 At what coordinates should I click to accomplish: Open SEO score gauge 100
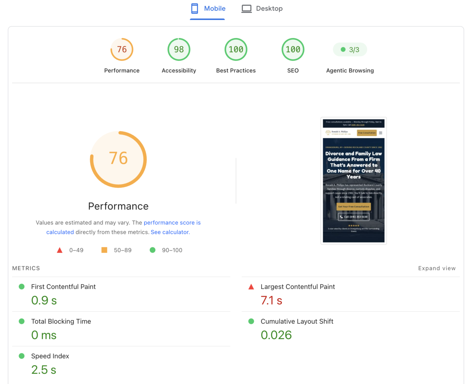tap(293, 49)
